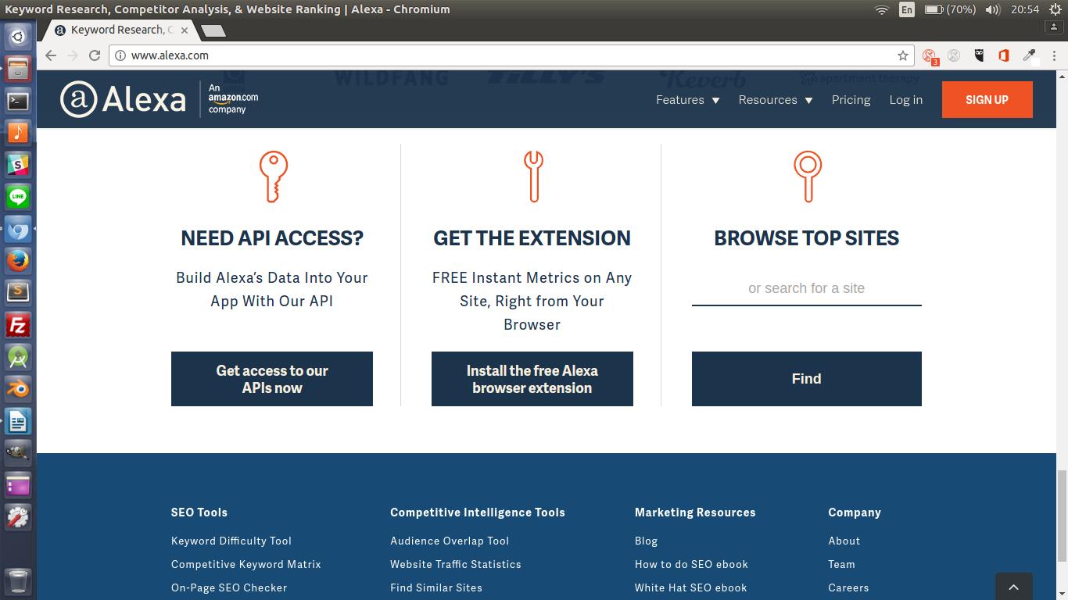
Task: Open the red globe extension with badge 3
Action: pos(930,56)
